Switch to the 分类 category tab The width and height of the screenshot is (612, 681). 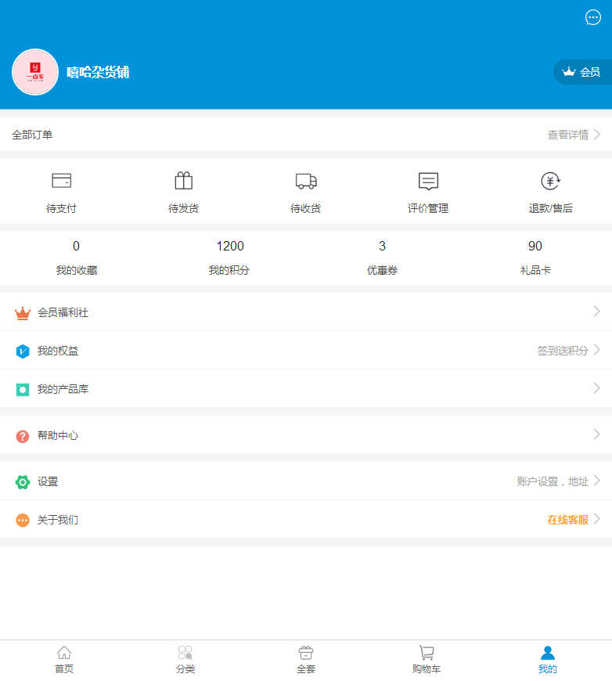pos(185,659)
